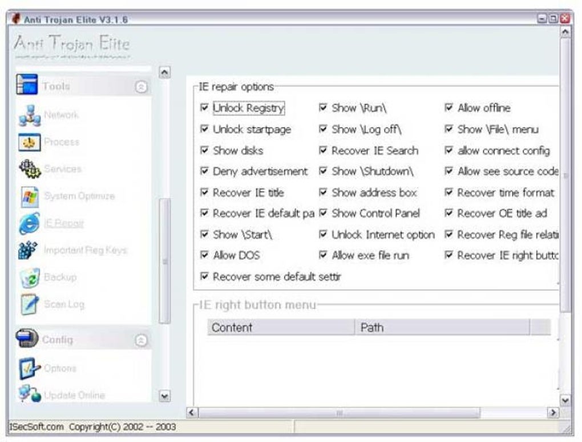Screen dimensions: 582x442
Task: Uncheck Show \Log off\ option
Action: tap(323, 129)
